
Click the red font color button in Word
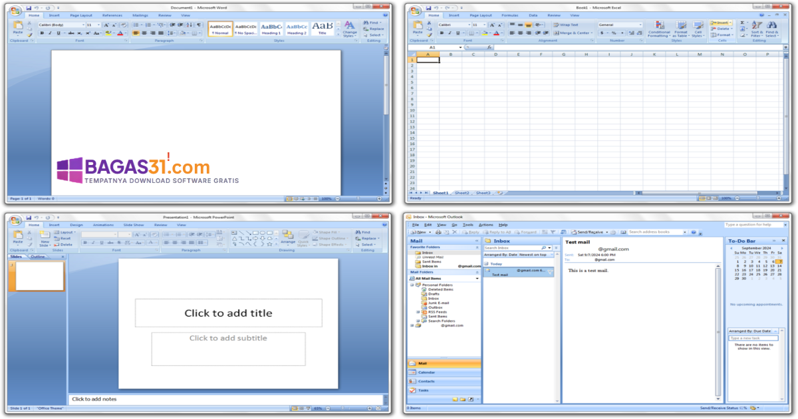click(x=120, y=33)
